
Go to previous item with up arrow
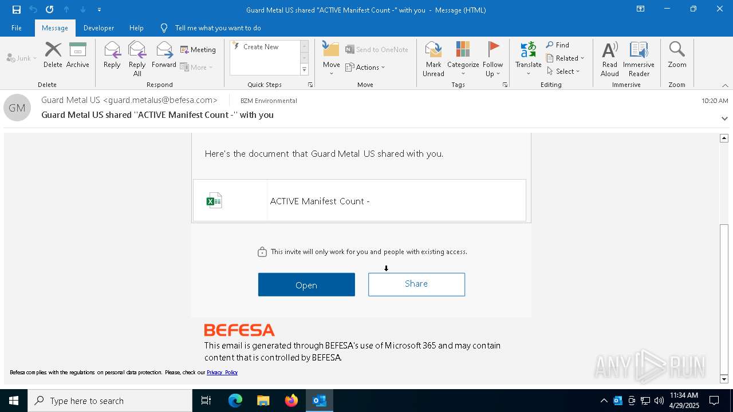pyautogui.click(x=66, y=10)
